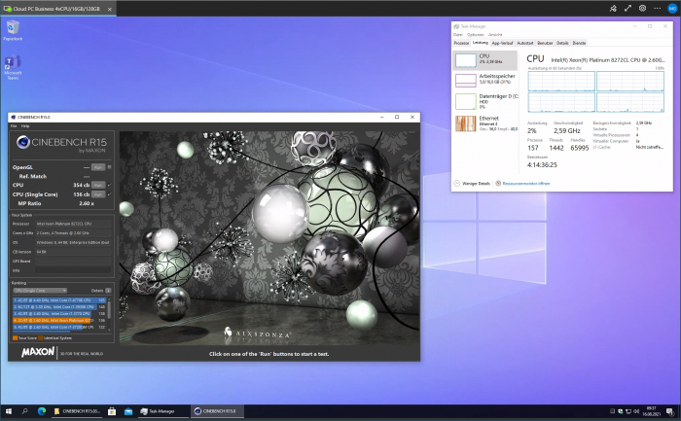Click the bottom-right CPU core graph
The width and height of the screenshot is (681, 421).
[630, 102]
